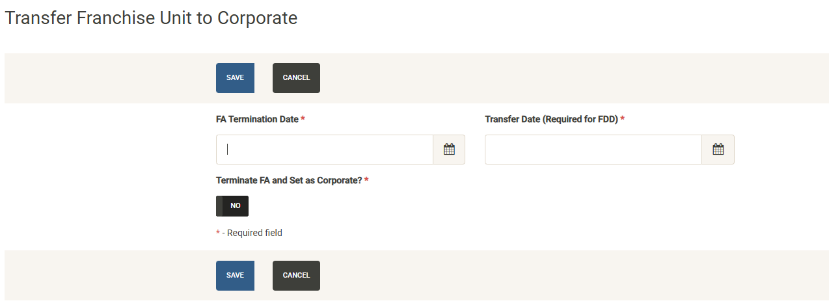Viewport: 829px width, 303px height.
Task: Click the red asterisk beside Transfer Date label
Action: pos(623,120)
